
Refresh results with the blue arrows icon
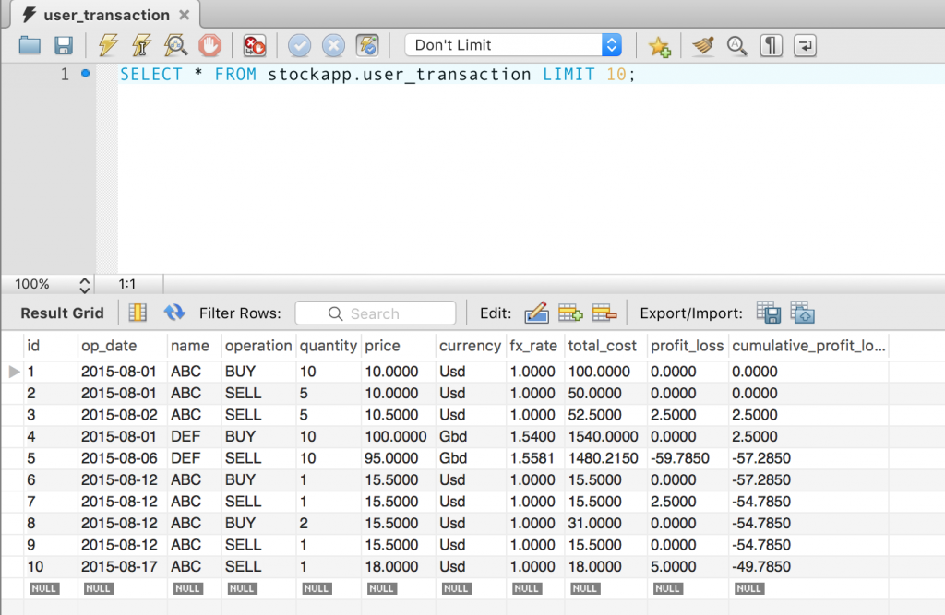pos(174,313)
